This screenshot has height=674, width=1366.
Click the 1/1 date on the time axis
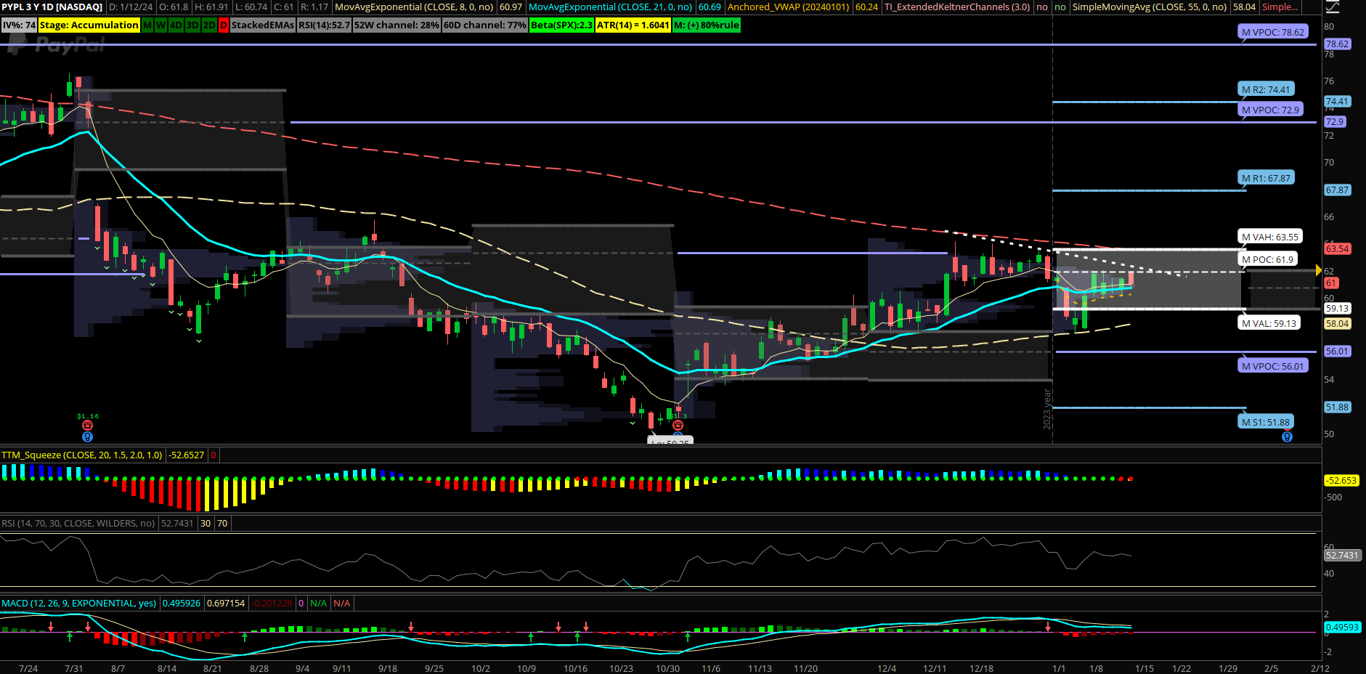[x=1059, y=668]
